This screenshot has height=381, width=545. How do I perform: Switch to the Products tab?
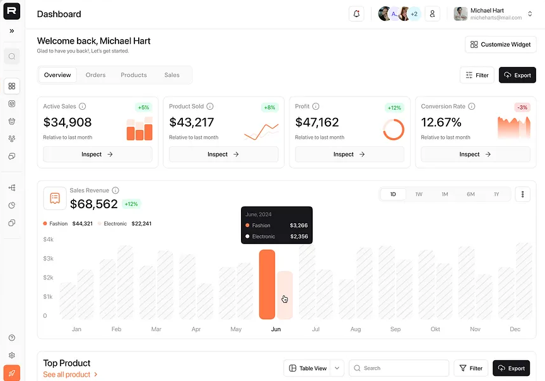pos(134,75)
